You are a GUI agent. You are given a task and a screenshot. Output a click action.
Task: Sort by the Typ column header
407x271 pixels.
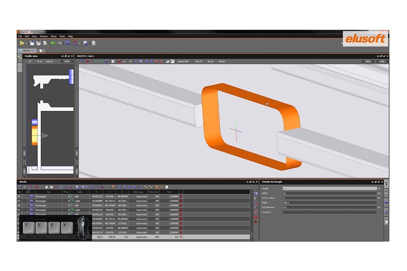pos(49,192)
